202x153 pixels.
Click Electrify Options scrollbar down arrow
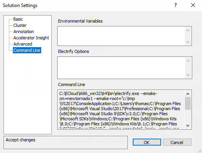tap(188, 75)
